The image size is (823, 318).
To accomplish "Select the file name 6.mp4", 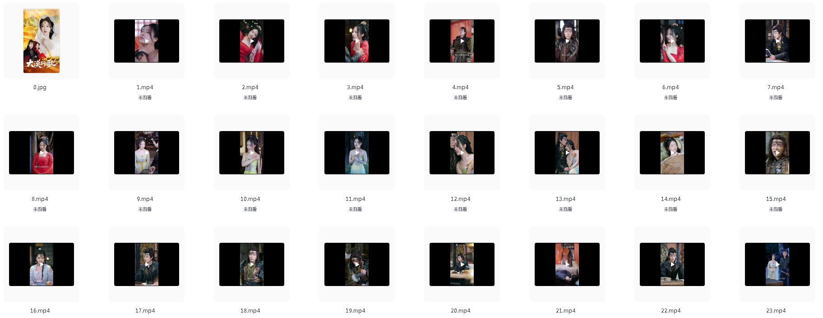I will tap(670, 87).
